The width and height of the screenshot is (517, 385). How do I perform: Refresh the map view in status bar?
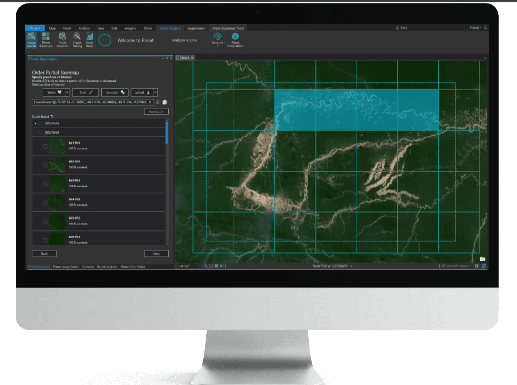484,266
